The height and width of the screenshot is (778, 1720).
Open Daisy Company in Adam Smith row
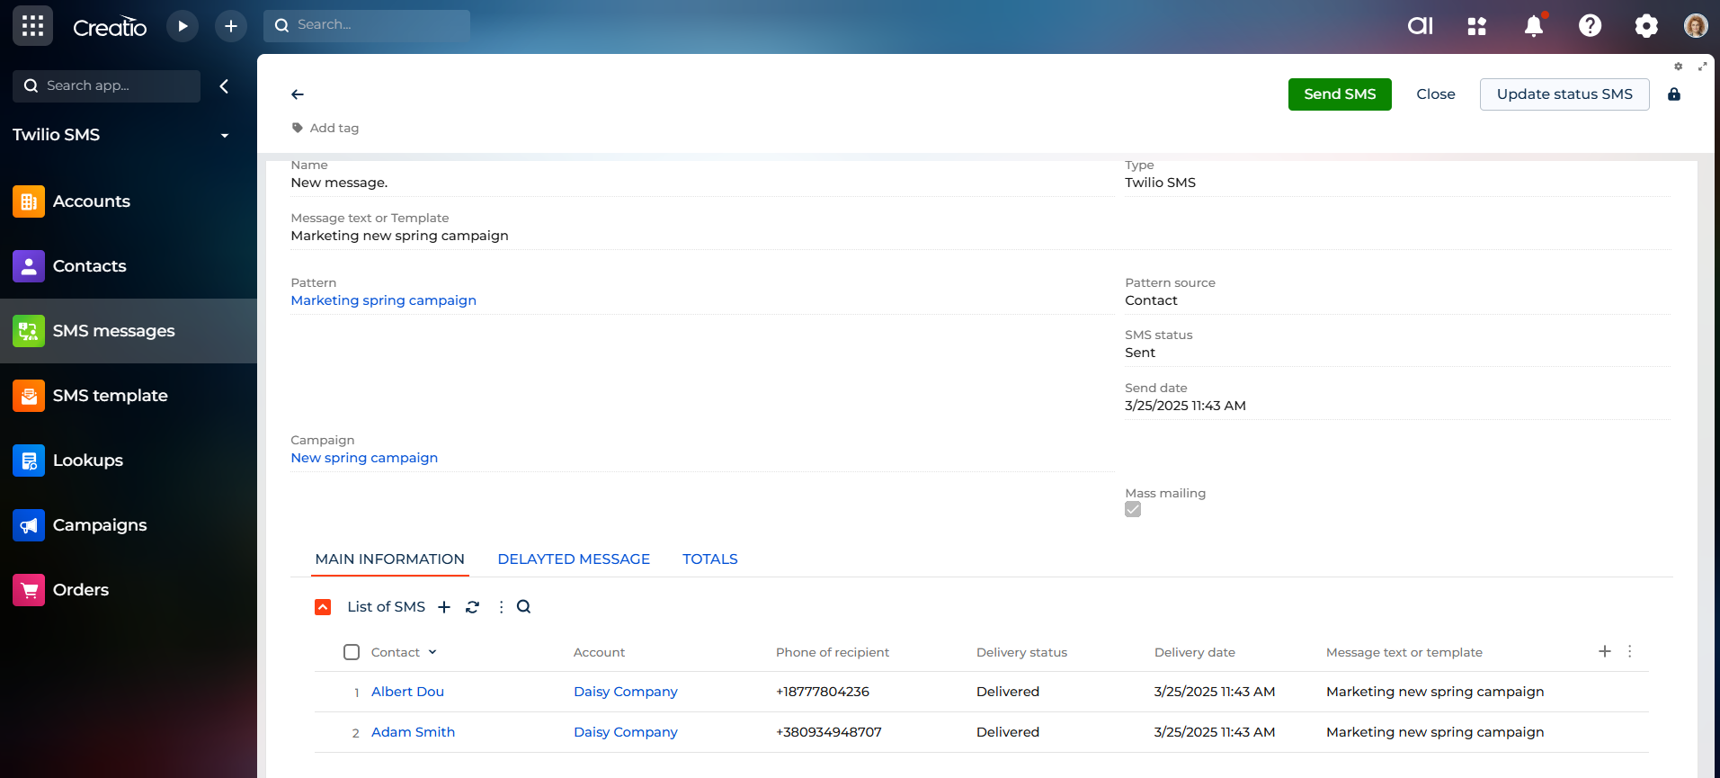click(x=626, y=732)
